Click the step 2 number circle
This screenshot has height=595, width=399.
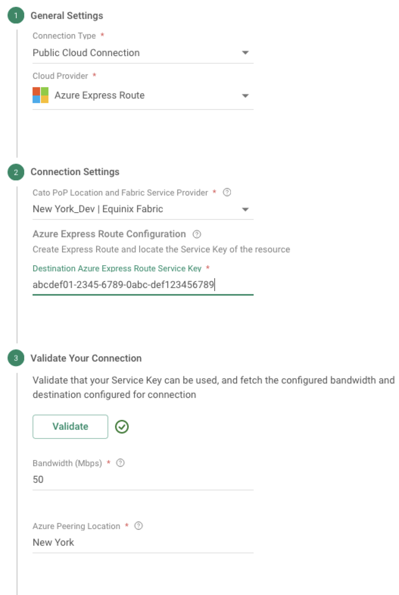(16, 172)
